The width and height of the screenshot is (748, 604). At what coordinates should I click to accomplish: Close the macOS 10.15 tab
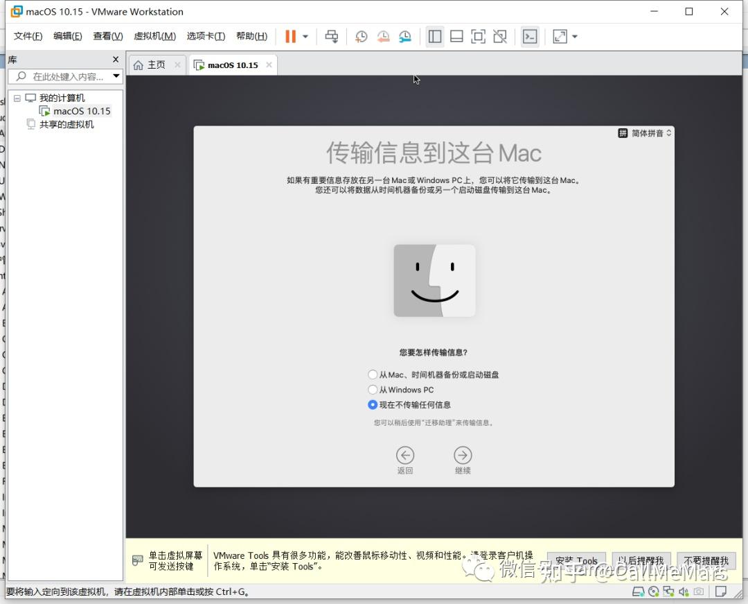pyautogui.click(x=269, y=64)
